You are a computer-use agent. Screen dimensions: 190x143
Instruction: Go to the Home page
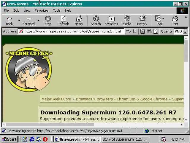tap(79, 21)
